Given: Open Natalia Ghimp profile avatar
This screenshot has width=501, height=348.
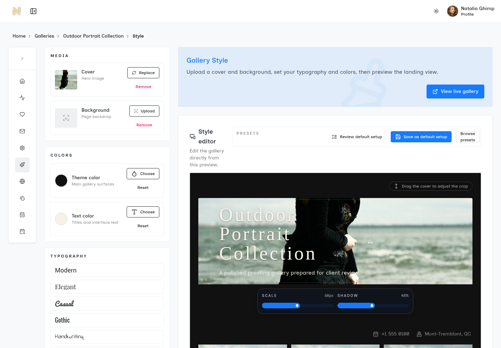Looking at the screenshot, I should [453, 11].
